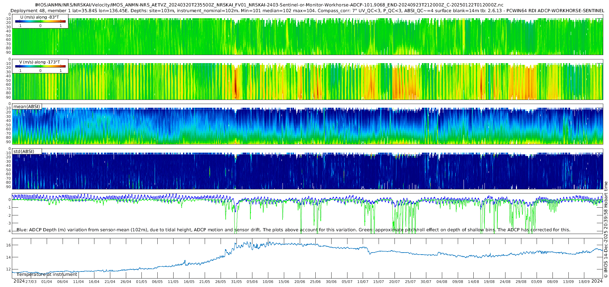Image resolution: width=609 pixels, height=287 pixels.
Task: Click the 16 degree temperature axis label
Action: point(9,245)
